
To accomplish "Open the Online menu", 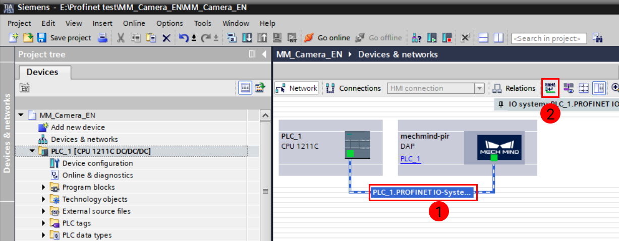I will (134, 23).
